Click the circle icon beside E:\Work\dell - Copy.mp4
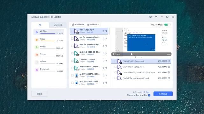The height and width of the screenshot is (114, 204). click(169, 61)
